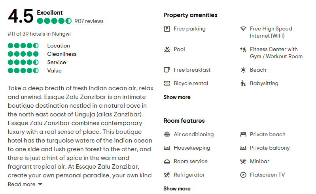Click the overall rating bubbles next to 907 reviews
This screenshot has height=194, width=316.
pyautogui.click(x=54, y=21)
